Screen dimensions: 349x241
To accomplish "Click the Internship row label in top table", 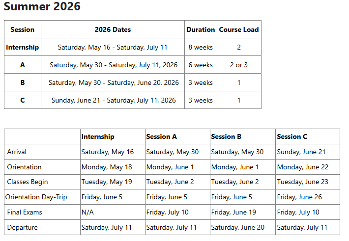I will (23, 48).
